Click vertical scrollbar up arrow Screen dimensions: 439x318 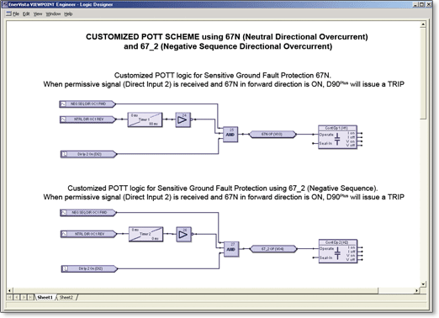(423, 24)
